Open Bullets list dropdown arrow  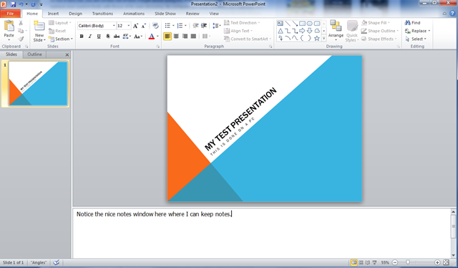(x=173, y=26)
